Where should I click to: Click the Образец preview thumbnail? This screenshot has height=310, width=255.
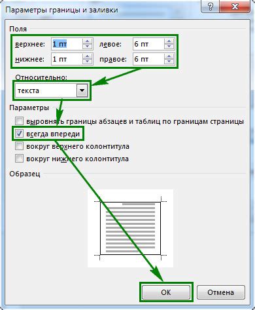[130, 228]
